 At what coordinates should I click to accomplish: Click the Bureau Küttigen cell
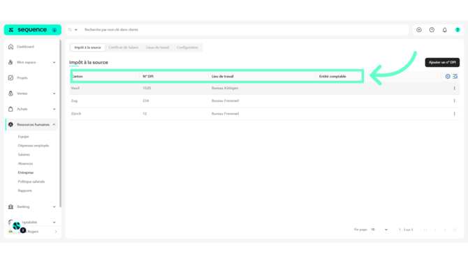(x=225, y=88)
